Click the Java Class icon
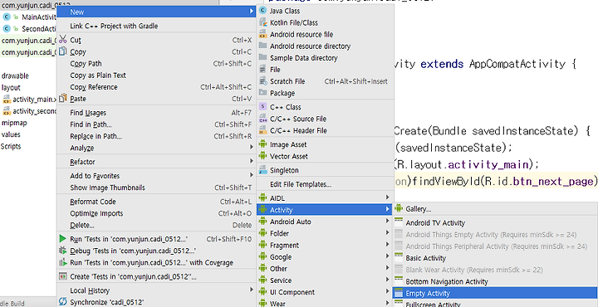Screen dimensions: 598x307 pyautogui.click(x=262, y=11)
